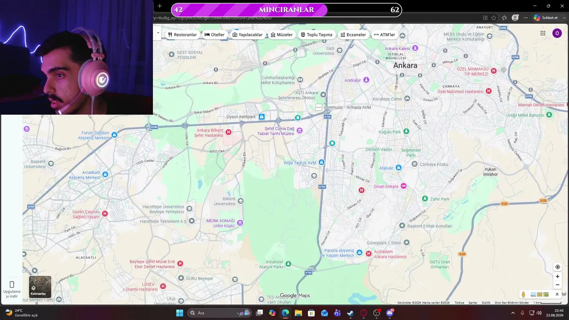Show ATM'ler on the map
The image size is (569, 320).
click(385, 35)
